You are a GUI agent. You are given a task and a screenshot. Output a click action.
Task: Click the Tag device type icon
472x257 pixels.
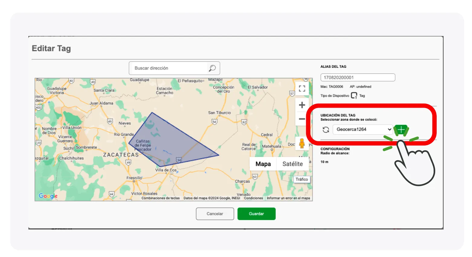[354, 96]
